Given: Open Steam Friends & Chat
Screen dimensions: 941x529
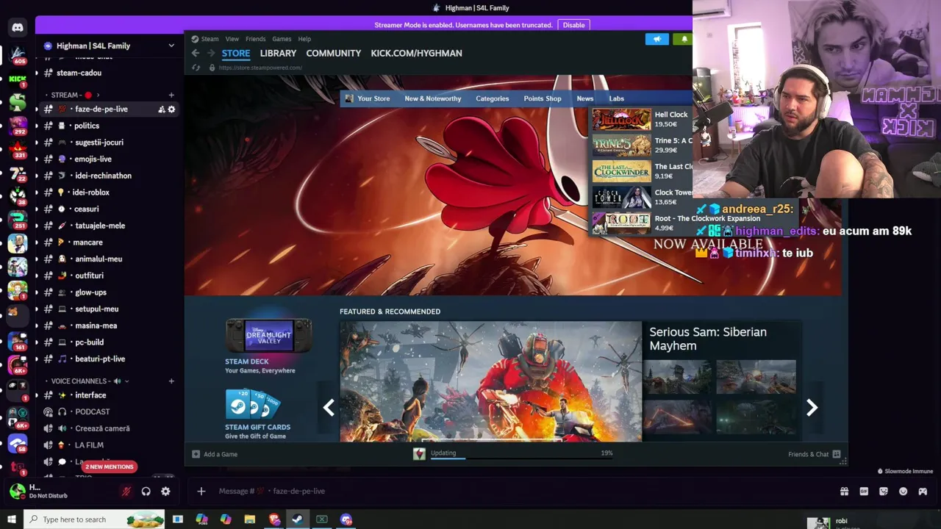Looking at the screenshot, I should [x=814, y=454].
